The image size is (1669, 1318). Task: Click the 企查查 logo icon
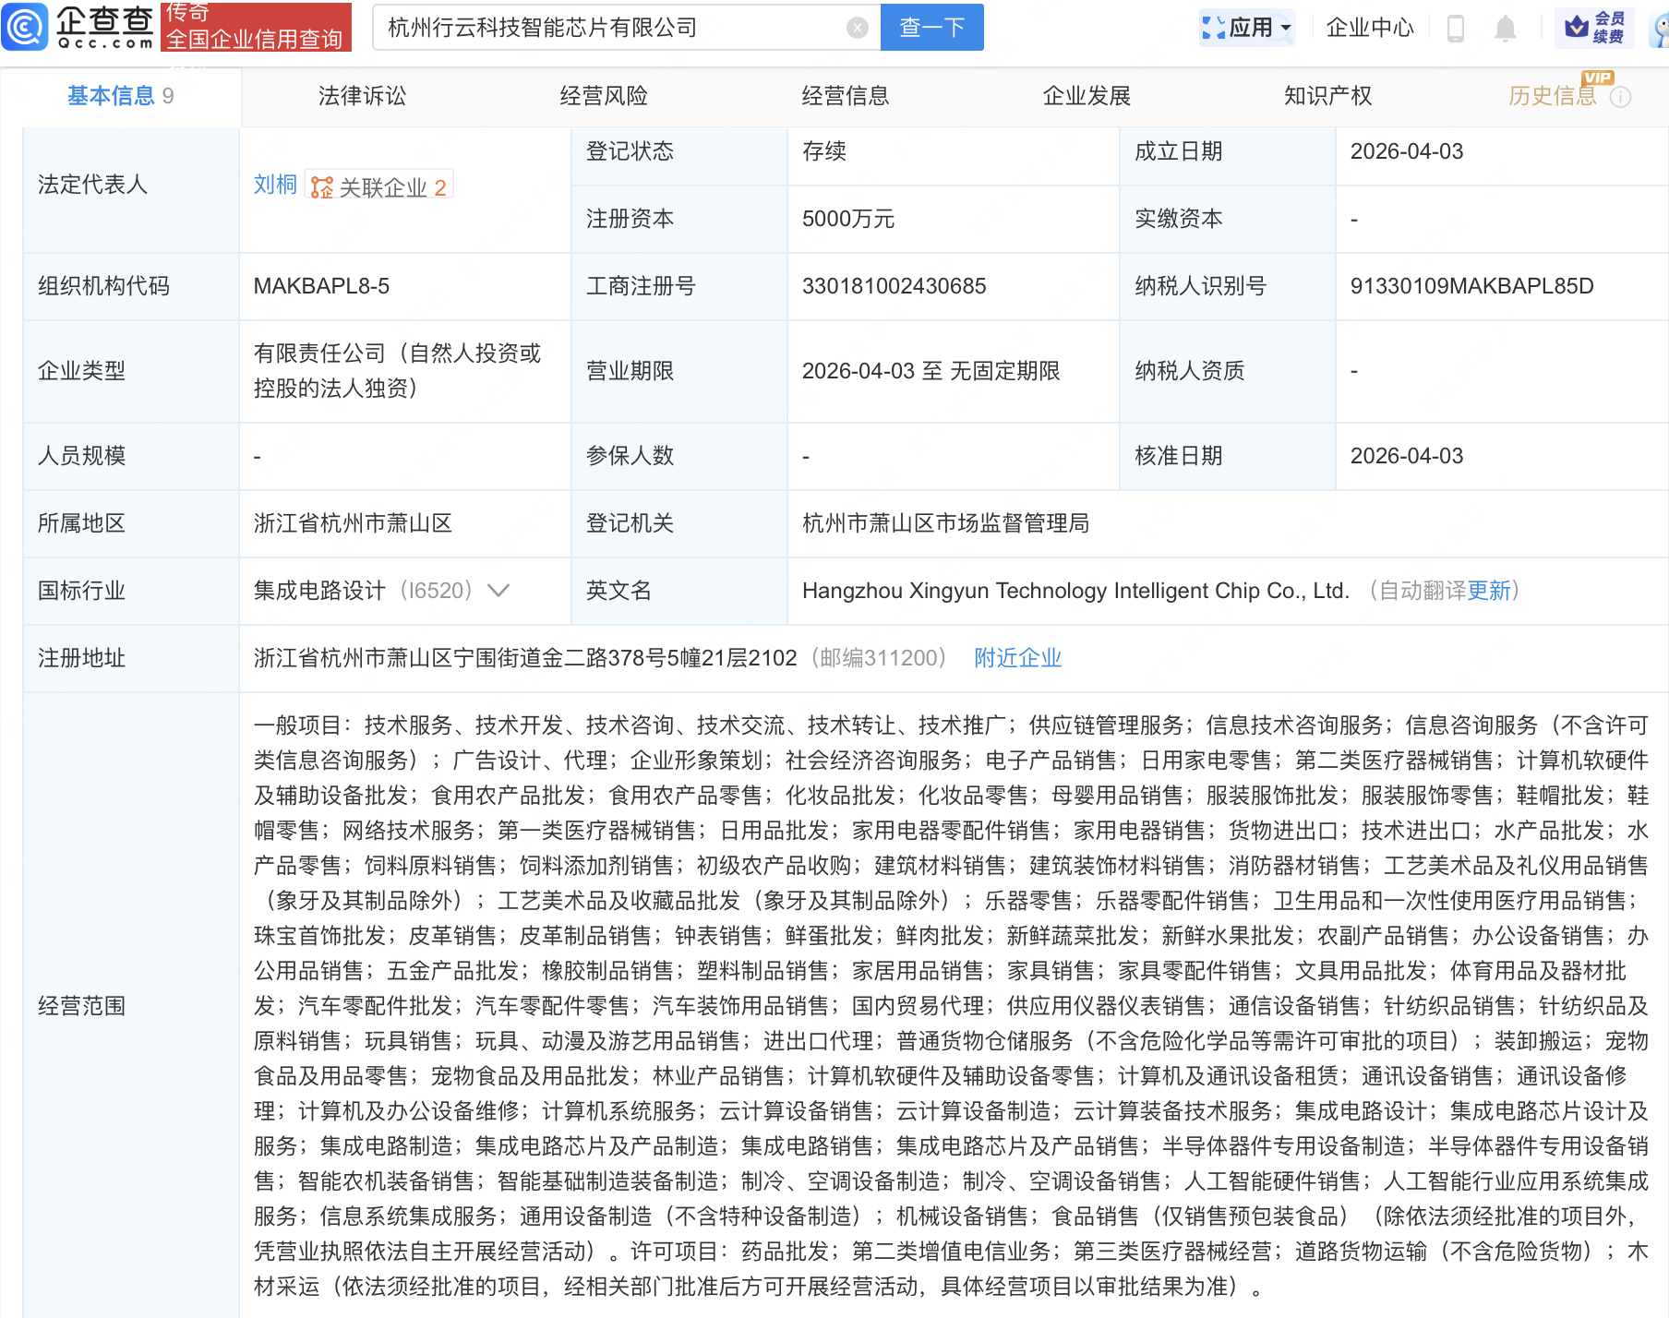[x=25, y=27]
